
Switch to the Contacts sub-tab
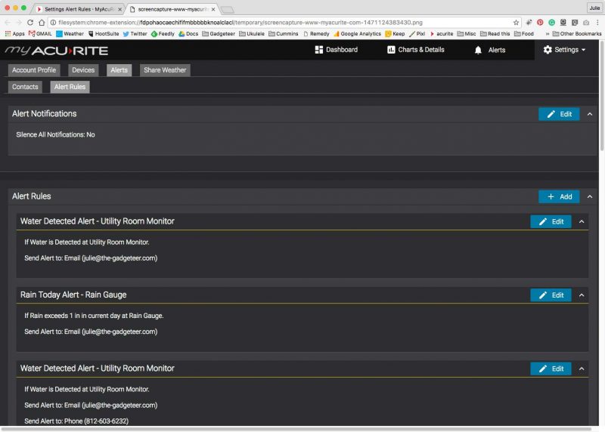coord(25,87)
